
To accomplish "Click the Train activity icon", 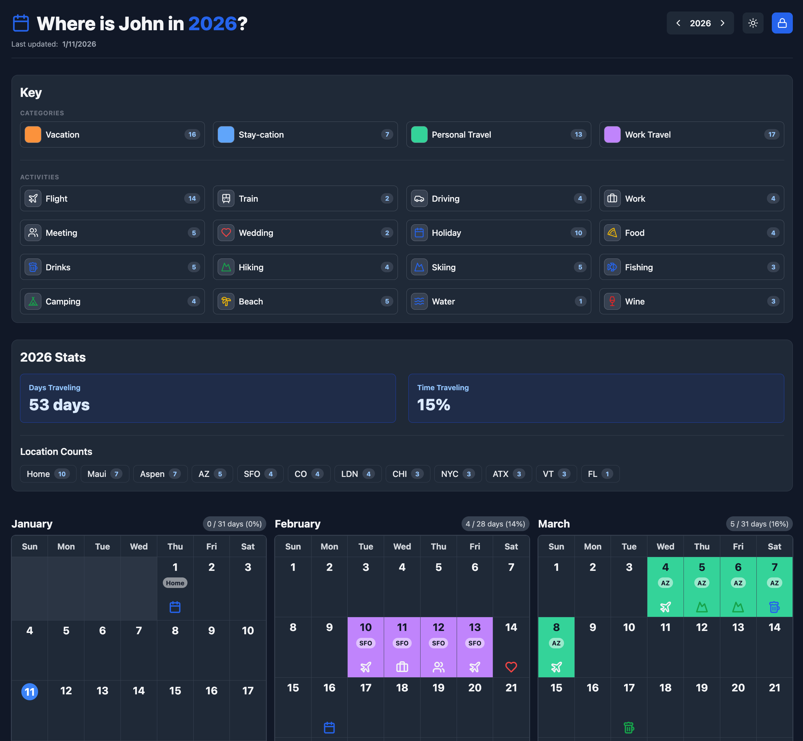I will pyautogui.click(x=226, y=198).
